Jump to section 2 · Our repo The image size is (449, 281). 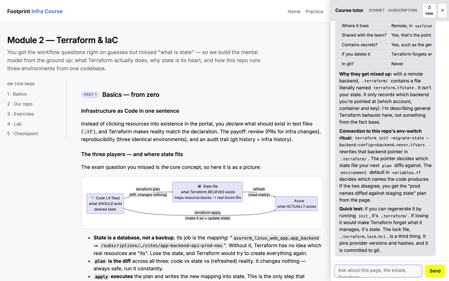pos(20,104)
